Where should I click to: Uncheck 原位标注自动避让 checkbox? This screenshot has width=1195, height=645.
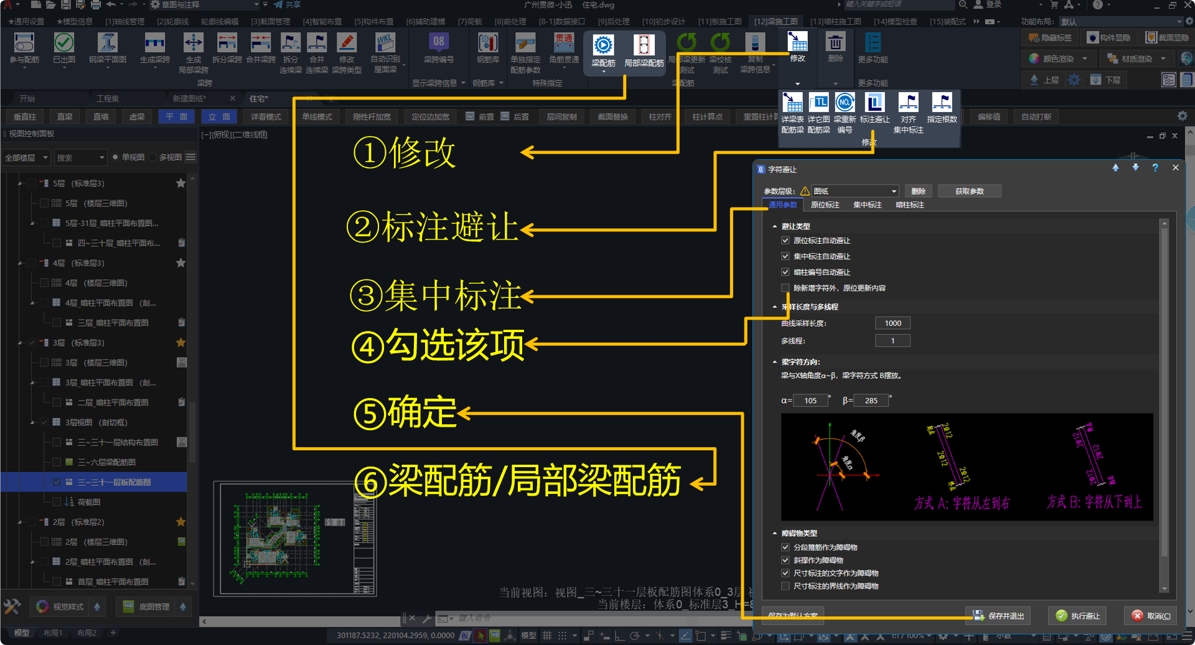click(x=785, y=241)
